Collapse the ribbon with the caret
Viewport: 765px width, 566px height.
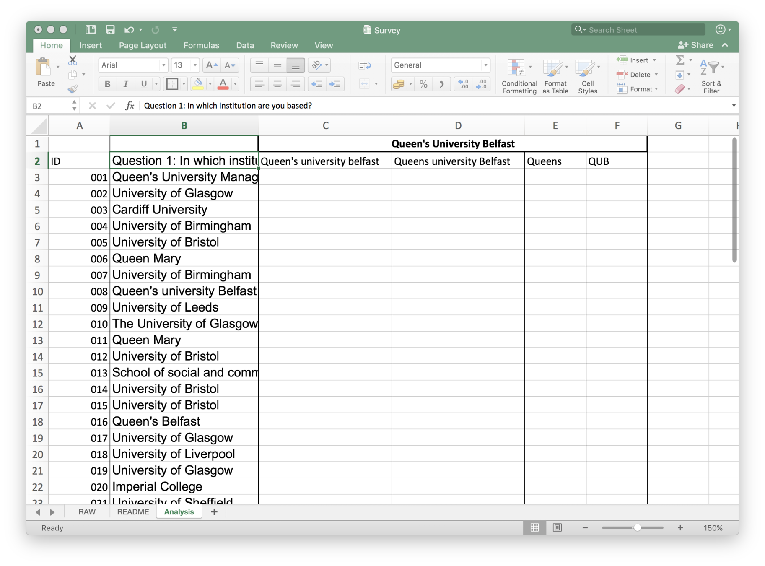(725, 45)
